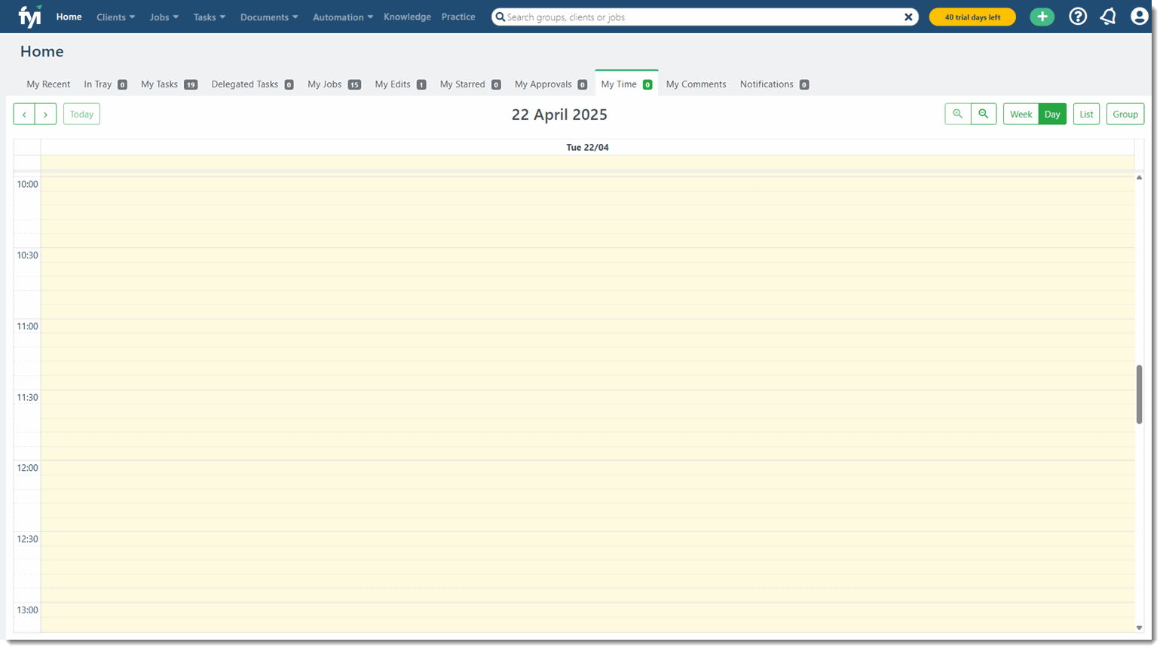Expand the Clients menu dropdown
Screen dimensions: 1163x651
(x=116, y=17)
